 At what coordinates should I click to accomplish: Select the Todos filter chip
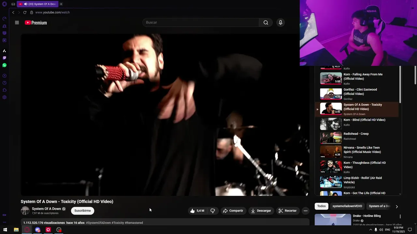[x=322, y=206]
